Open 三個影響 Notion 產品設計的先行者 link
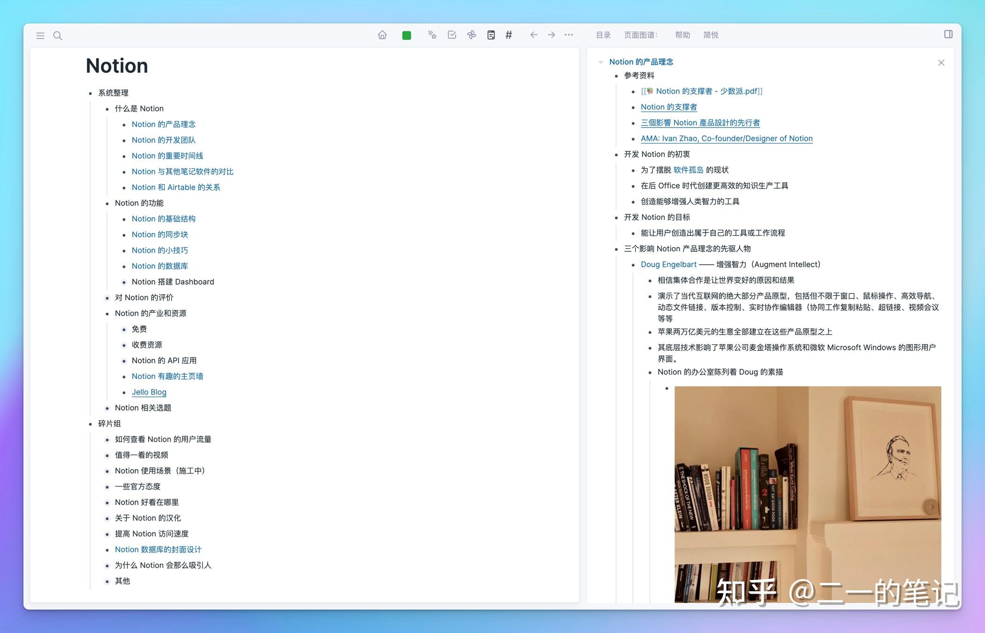Image resolution: width=985 pixels, height=633 pixels. (700, 123)
